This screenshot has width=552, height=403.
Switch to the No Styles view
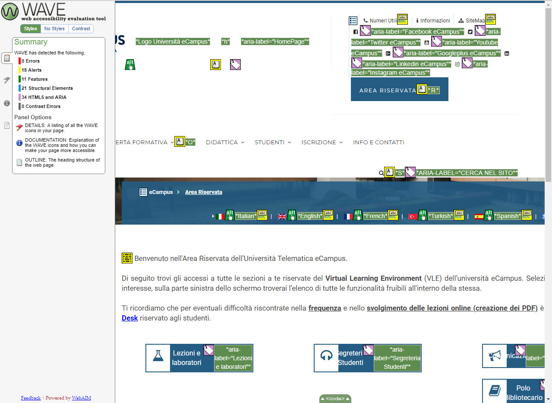coord(55,29)
